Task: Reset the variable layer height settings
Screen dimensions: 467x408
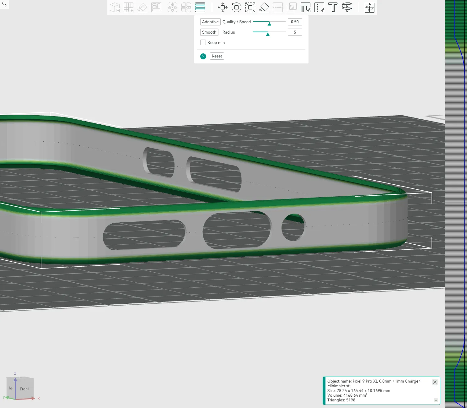Action: [217, 56]
